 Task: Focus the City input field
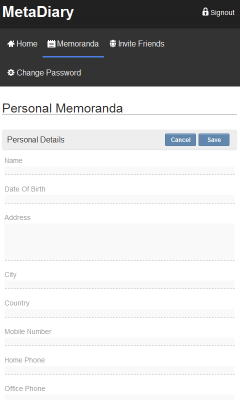pos(119,284)
